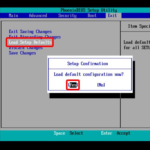Click the Space Select key hint
The height and width of the screenshot is (150, 150).
(x=68, y=133)
